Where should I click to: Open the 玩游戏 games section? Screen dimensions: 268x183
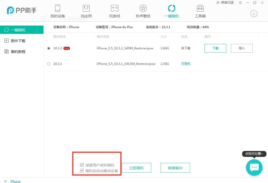[114, 10]
